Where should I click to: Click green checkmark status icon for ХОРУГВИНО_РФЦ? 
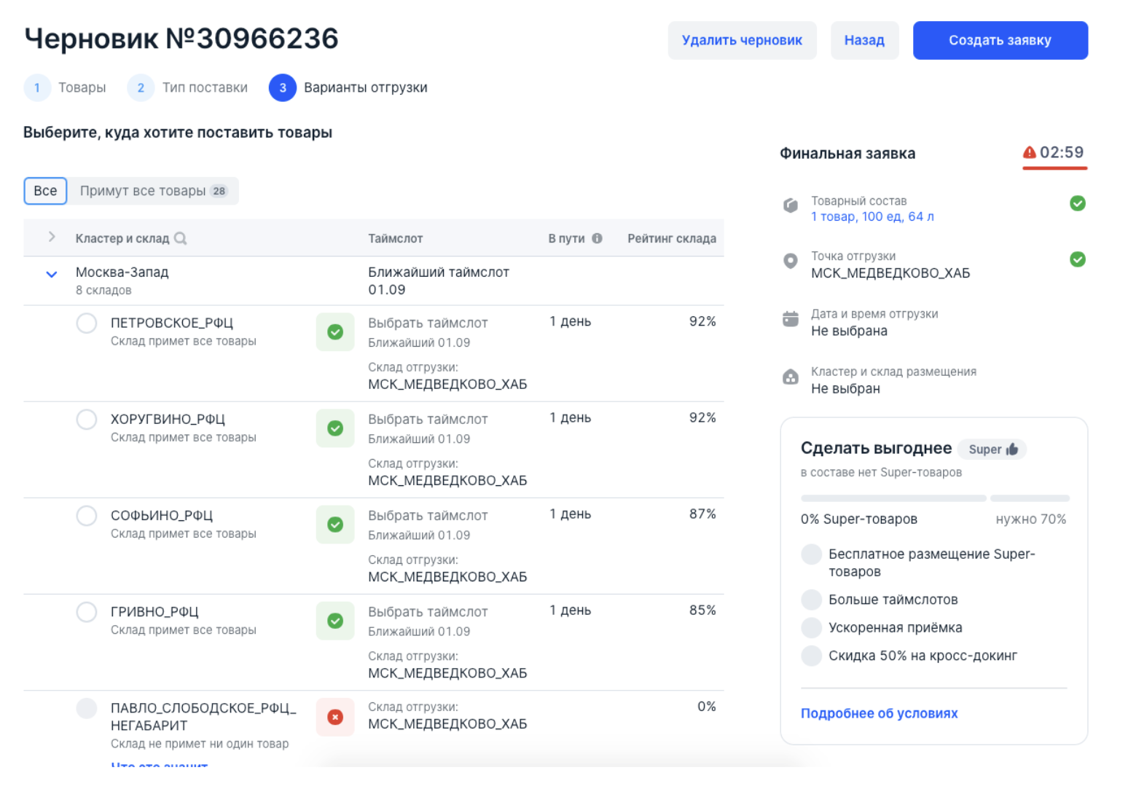335,428
